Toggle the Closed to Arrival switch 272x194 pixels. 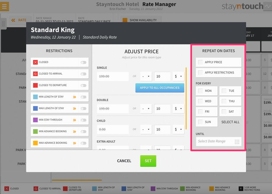[x=83, y=74]
